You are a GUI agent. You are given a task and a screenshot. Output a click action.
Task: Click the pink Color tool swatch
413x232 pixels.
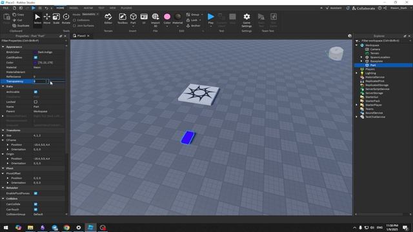pyautogui.click(x=167, y=17)
